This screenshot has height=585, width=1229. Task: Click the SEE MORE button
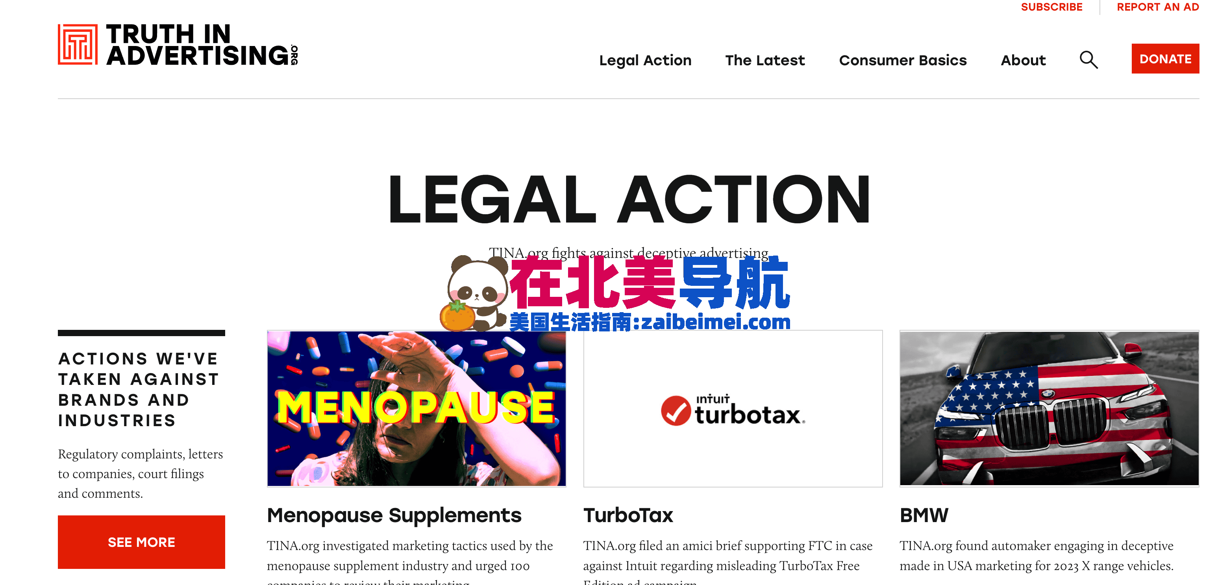(x=141, y=542)
